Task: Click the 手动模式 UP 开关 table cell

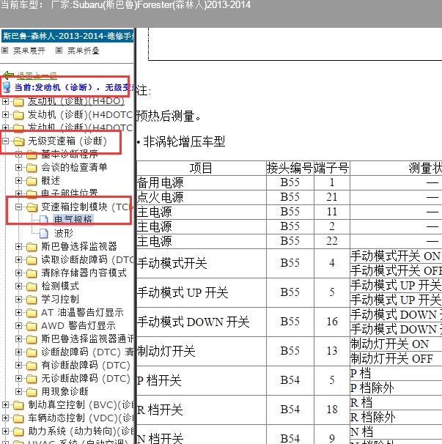Action: tap(201, 293)
